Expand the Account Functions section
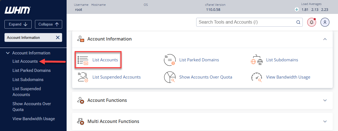The image size is (338, 131). pyautogui.click(x=325, y=100)
